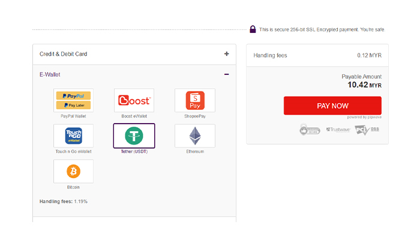This screenshot has height=240, width=420.
Task: Choose Boost eWallet as payment method
Action: click(x=134, y=100)
